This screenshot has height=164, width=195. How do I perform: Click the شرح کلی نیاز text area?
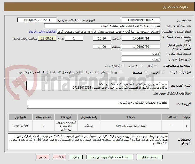point(97,85)
